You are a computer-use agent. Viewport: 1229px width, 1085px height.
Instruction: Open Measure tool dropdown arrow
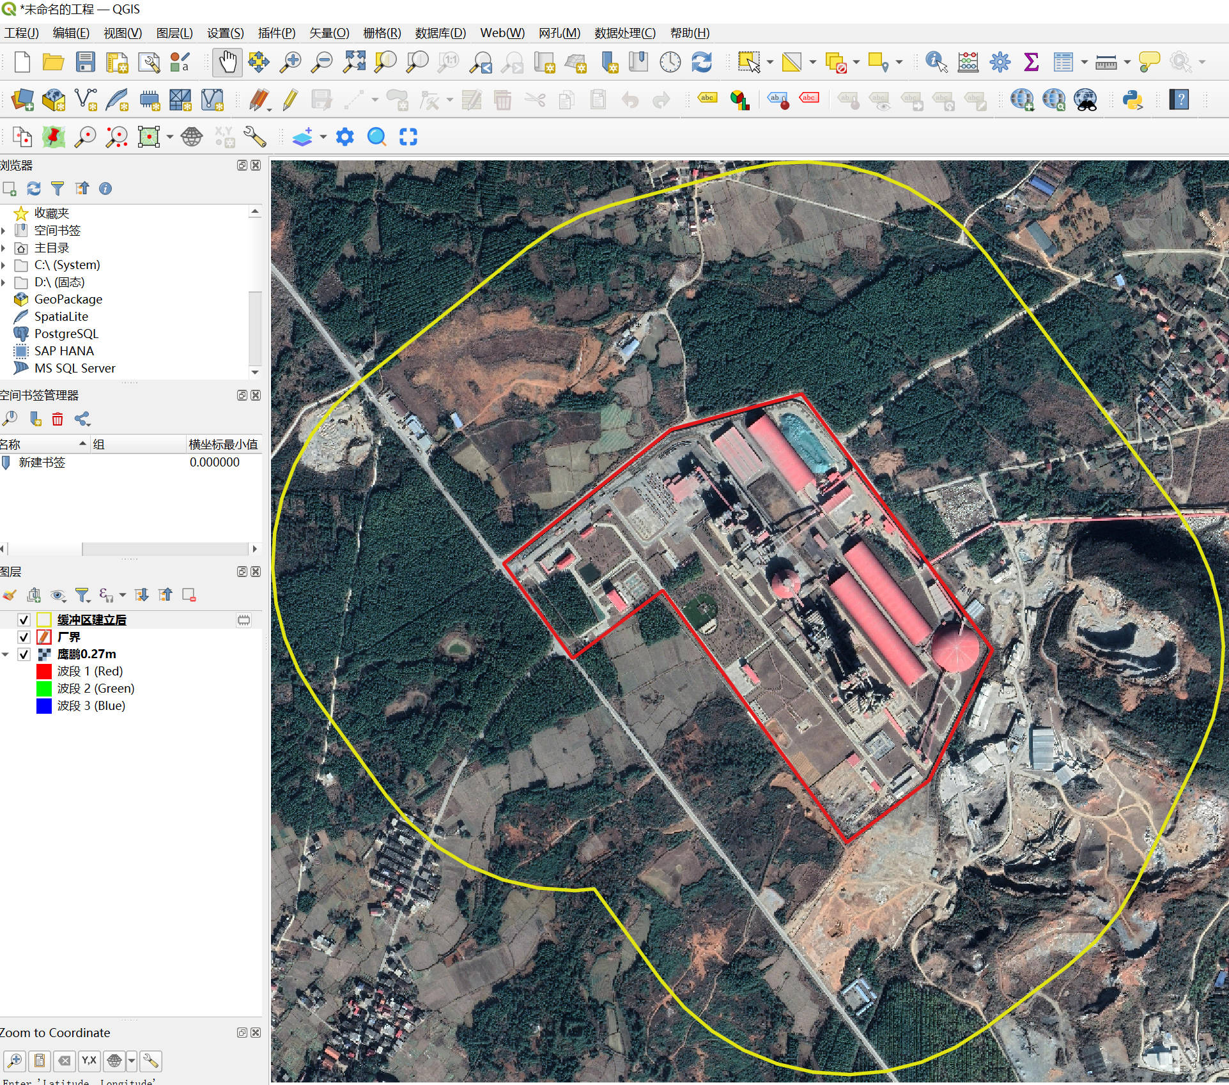[x=1127, y=62]
